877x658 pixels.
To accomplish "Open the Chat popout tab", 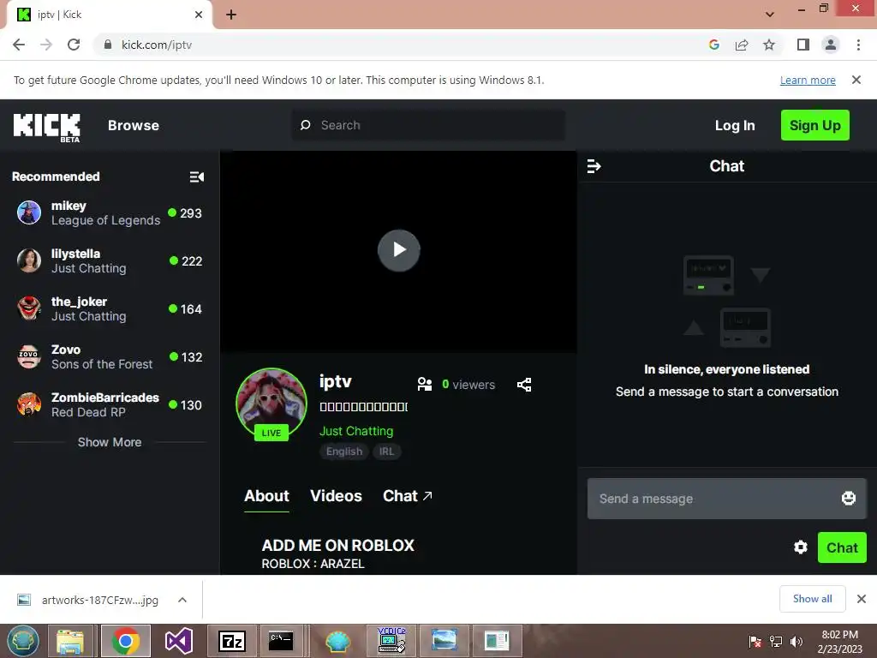I will (x=408, y=496).
